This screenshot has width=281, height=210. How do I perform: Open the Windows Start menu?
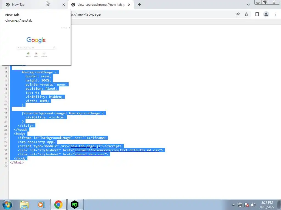(x=7, y=205)
